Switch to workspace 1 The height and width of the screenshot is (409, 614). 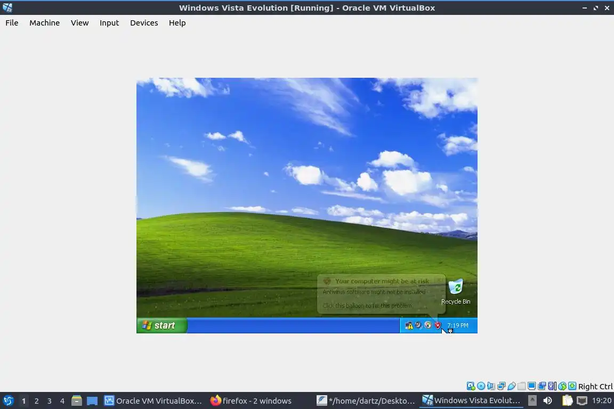[x=24, y=401]
